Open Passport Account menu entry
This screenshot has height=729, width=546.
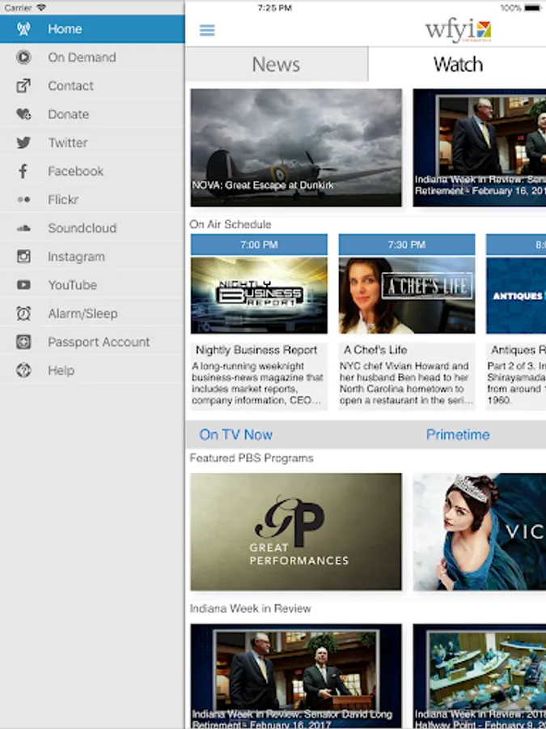pos(92,342)
